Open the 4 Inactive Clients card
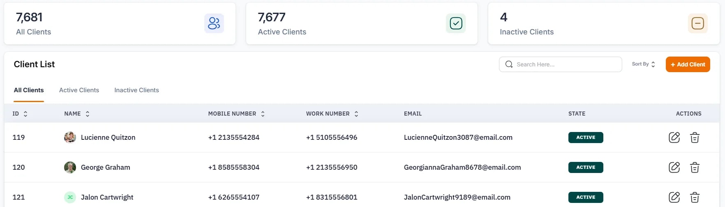Image resolution: width=725 pixels, height=207 pixels. 604,23
